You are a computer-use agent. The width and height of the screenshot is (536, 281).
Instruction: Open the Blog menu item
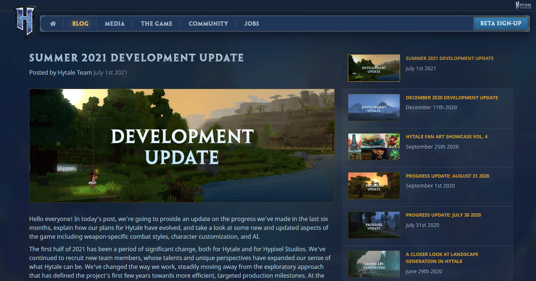point(80,24)
